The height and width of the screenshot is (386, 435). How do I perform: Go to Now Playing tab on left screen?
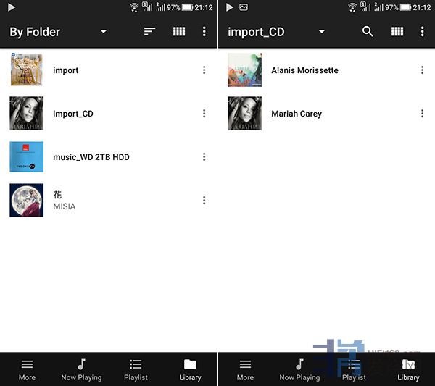[x=81, y=369]
